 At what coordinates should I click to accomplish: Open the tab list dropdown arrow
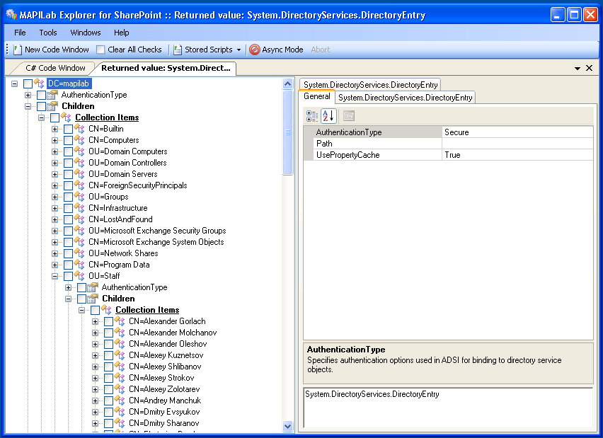pyautogui.click(x=578, y=68)
